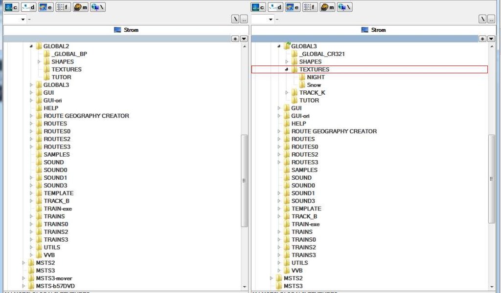Click Strom header in right panel

tap(373, 30)
